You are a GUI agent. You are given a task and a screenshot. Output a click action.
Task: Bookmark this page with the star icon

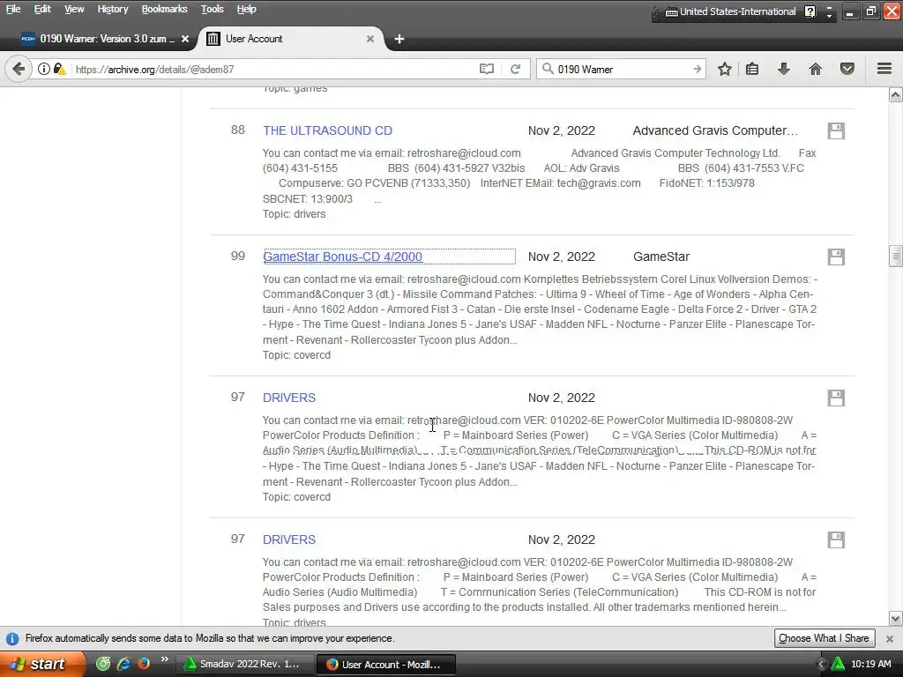click(x=725, y=69)
